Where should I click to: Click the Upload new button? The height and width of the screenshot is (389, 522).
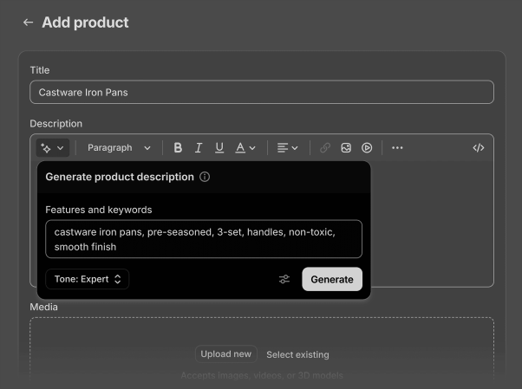tap(226, 354)
